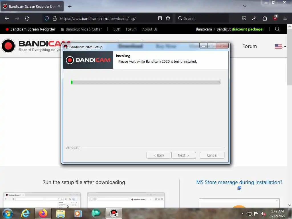Show hidden system tray icons
The image size is (292, 219).
coord(242,214)
